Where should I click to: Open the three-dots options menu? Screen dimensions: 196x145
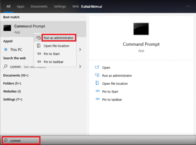point(188,6)
